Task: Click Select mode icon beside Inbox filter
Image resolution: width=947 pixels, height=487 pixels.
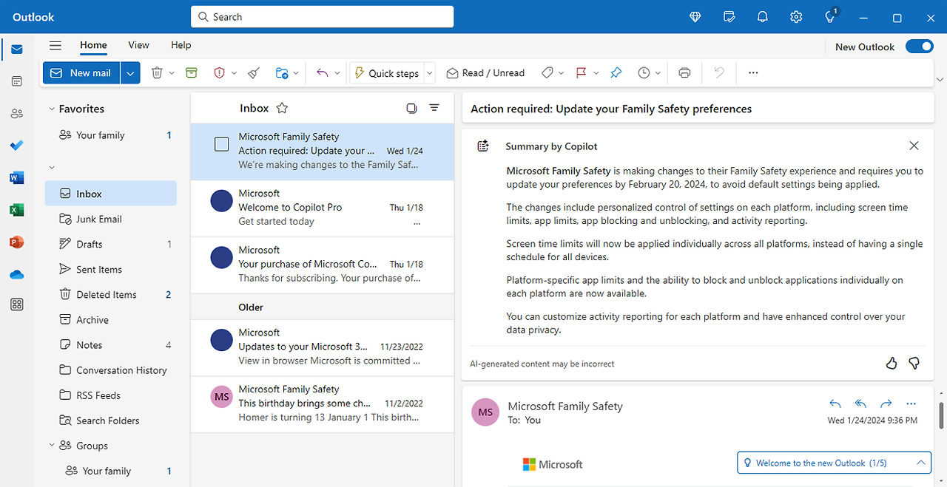Action: tap(411, 108)
